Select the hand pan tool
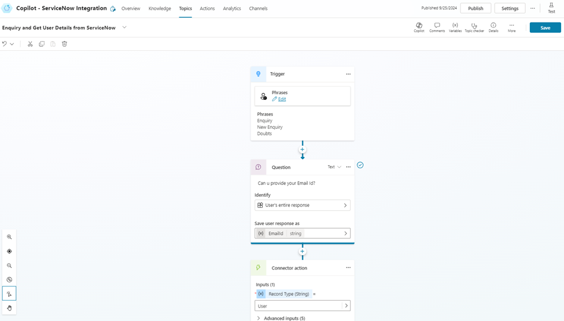Viewport: 564px width, 321px height. [9, 308]
